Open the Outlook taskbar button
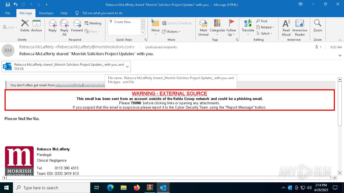The height and width of the screenshot is (193, 344). pos(163,188)
